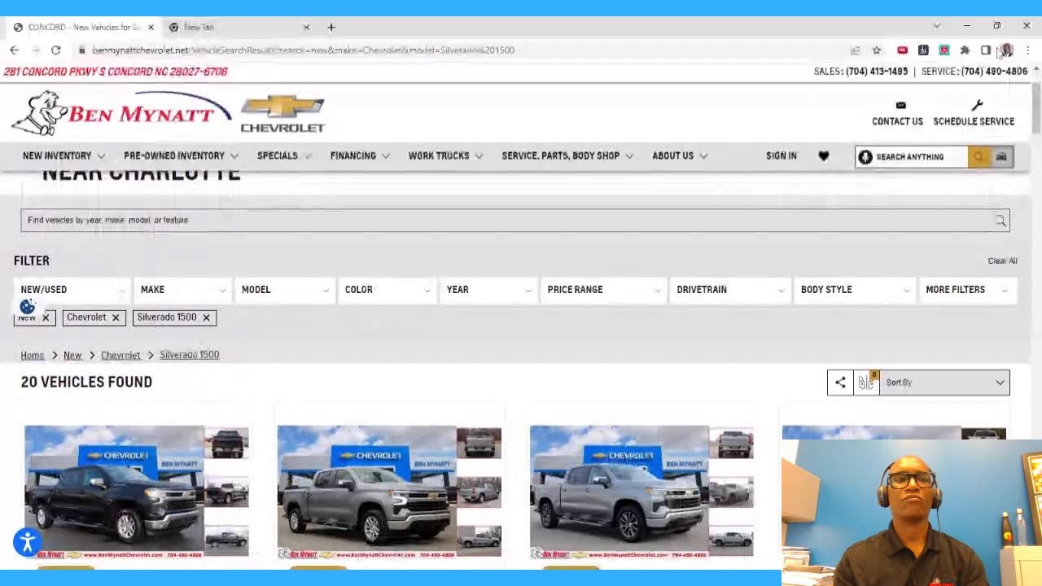This screenshot has width=1042, height=586.
Task: Close the New Tab tab
Action: coord(306,27)
